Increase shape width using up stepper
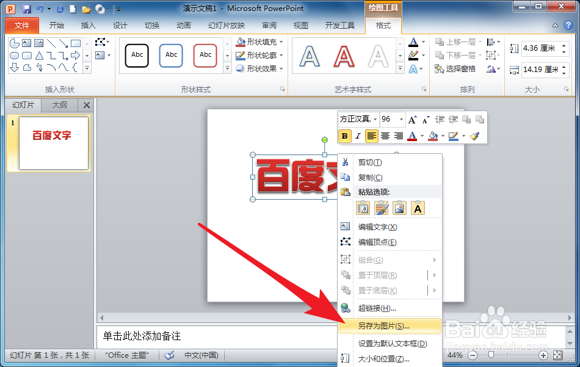 pos(564,67)
